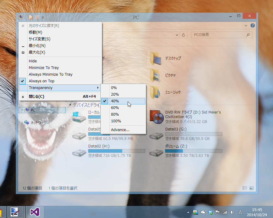
Task: Choose 最大化(X) from the system menu
Action: 60,52
